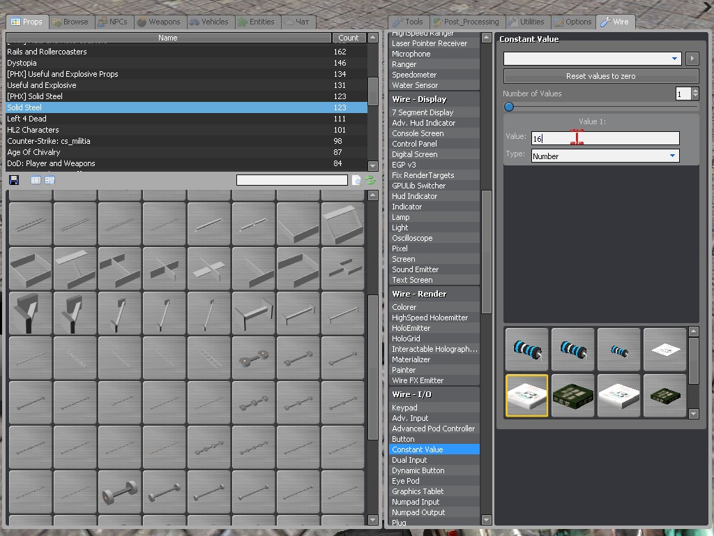Click the page search icon beside search box
The height and width of the screenshot is (536, 714).
[356, 180]
